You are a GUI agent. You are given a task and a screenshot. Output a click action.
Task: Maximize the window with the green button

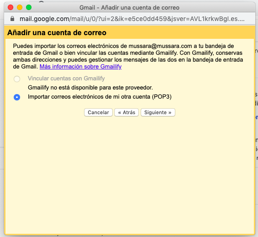pos(29,7)
